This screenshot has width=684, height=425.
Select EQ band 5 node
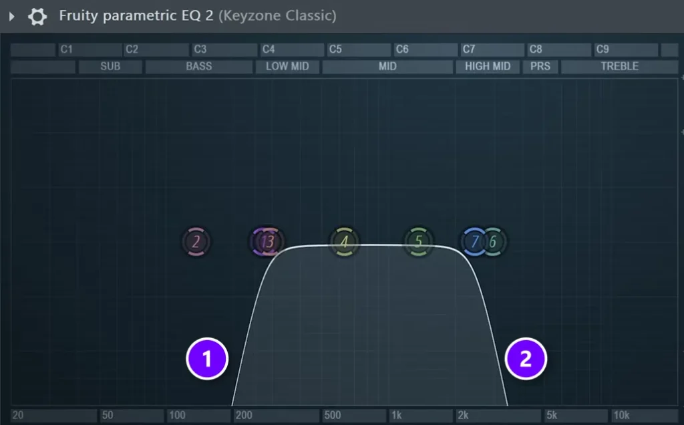(418, 241)
